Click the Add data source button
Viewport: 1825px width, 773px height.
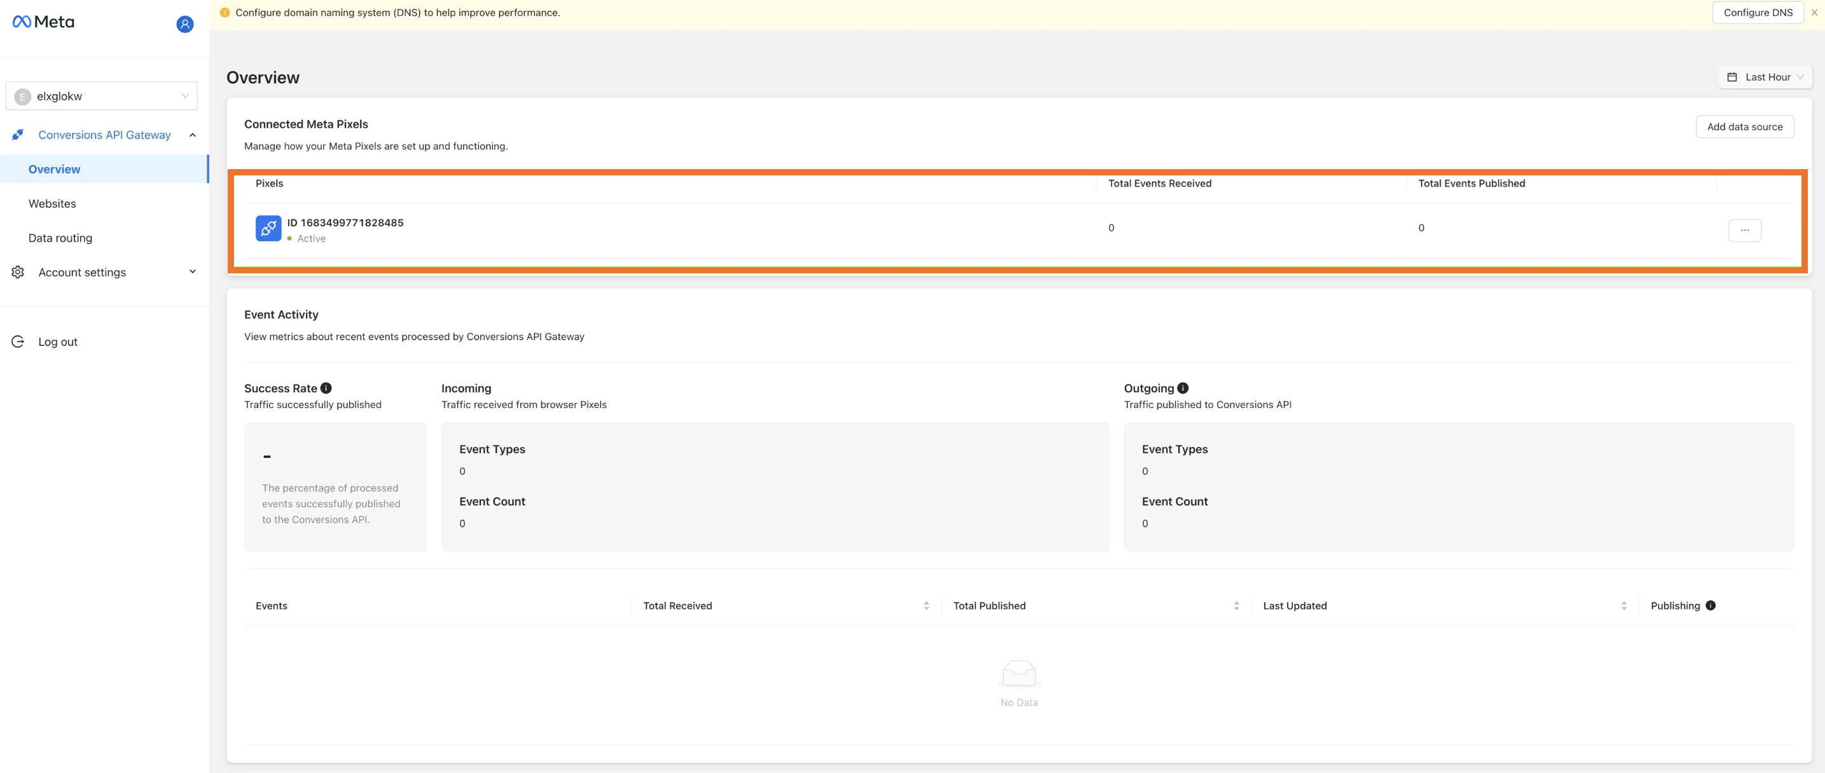[1744, 127]
